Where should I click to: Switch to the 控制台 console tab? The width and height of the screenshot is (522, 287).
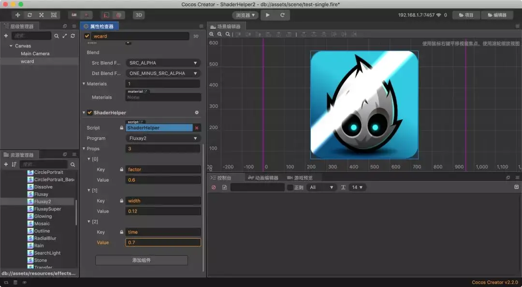[x=221, y=178]
